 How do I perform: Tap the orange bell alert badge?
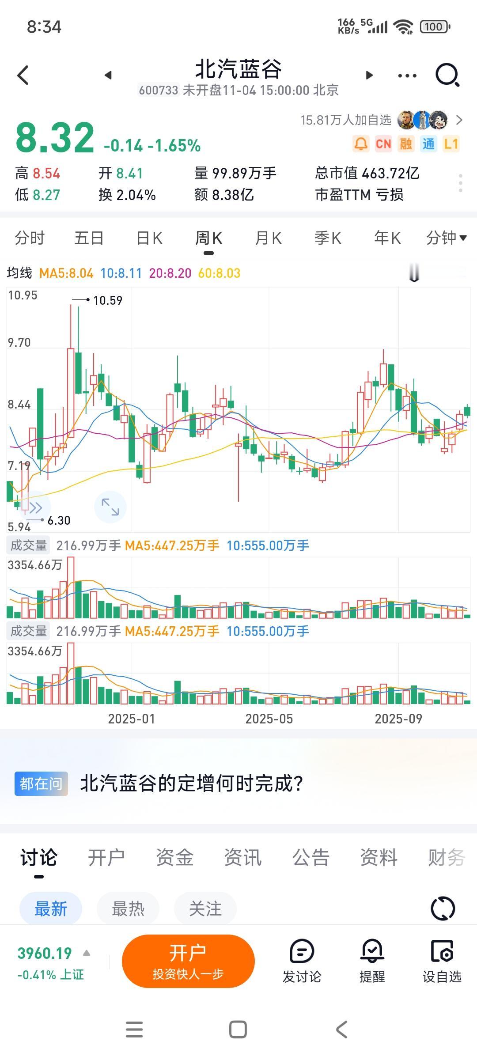(x=361, y=144)
